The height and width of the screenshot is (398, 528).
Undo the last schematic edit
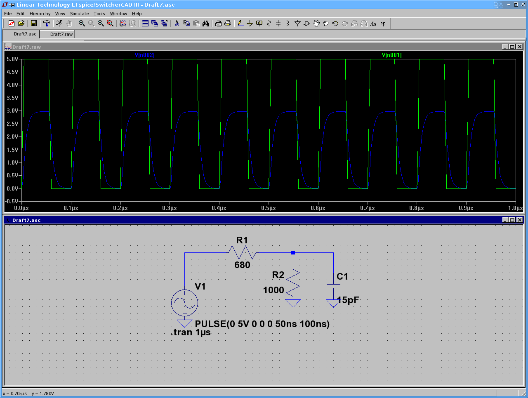335,23
